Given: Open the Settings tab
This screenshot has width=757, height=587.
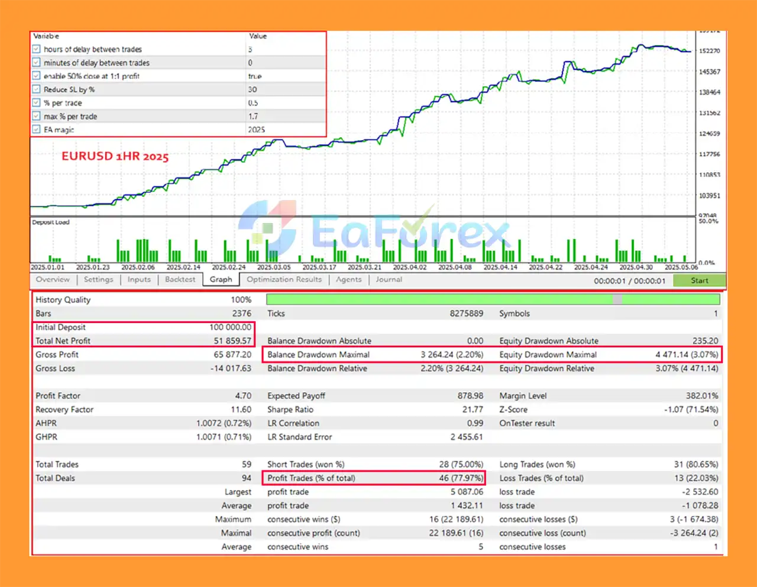Looking at the screenshot, I should point(98,279).
